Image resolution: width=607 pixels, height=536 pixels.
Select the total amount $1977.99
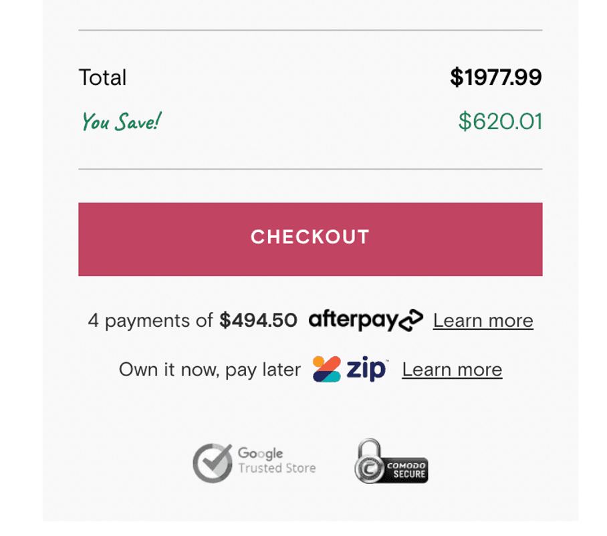[x=495, y=77]
